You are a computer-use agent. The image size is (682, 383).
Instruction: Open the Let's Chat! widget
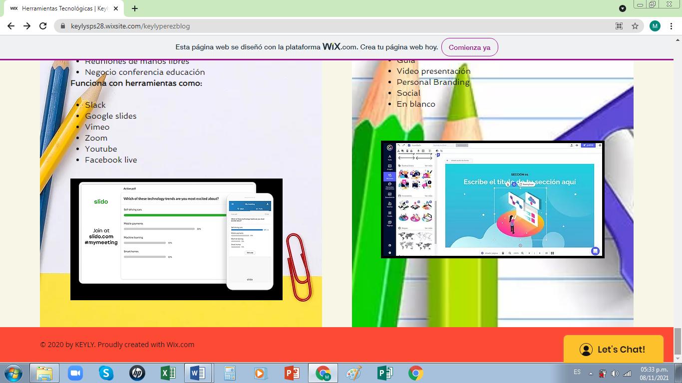(613, 349)
